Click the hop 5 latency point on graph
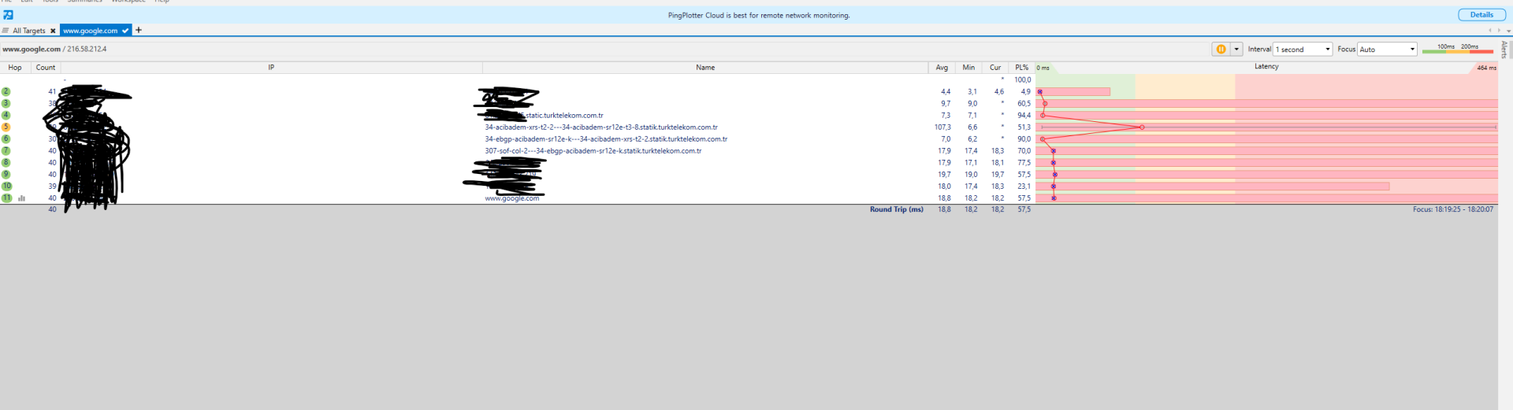The height and width of the screenshot is (410, 1513). point(1142,127)
